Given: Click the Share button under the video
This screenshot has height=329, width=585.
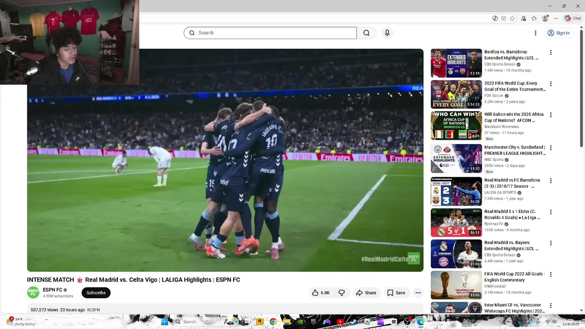Looking at the screenshot, I should point(366,293).
